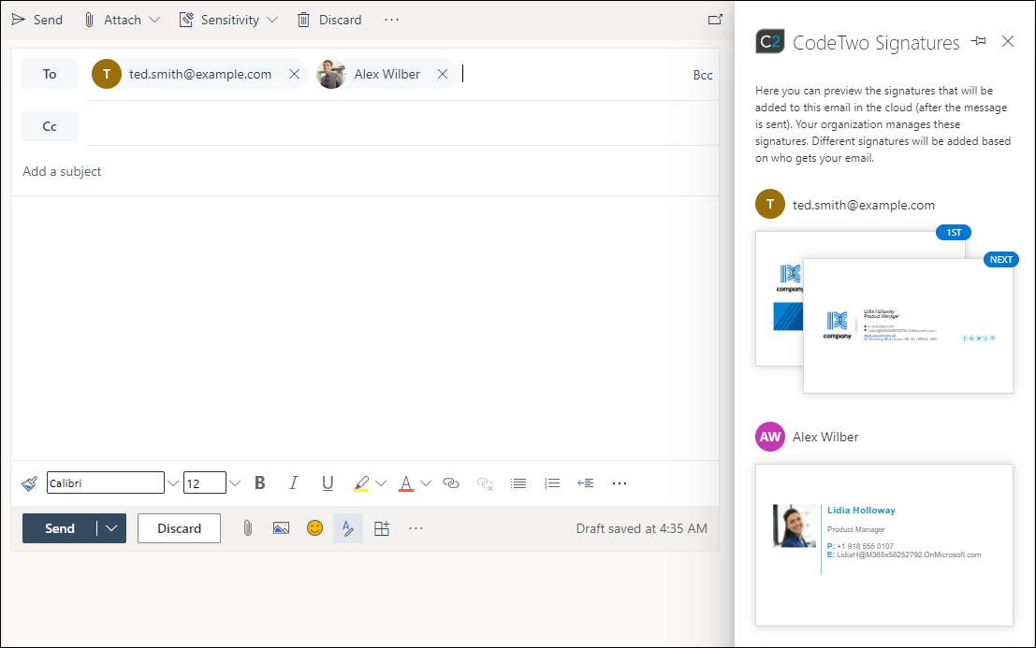1036x648 pixels.
Task: Click inside the message body area
Action: [x=365, y=328]
